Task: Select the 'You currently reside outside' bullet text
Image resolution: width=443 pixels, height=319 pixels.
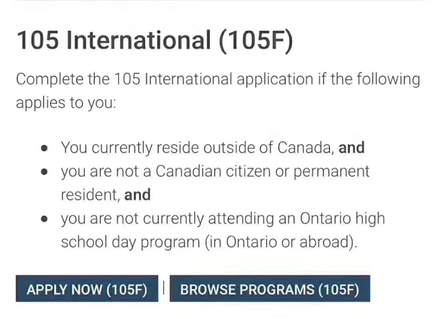Action: tap(197, 148)
